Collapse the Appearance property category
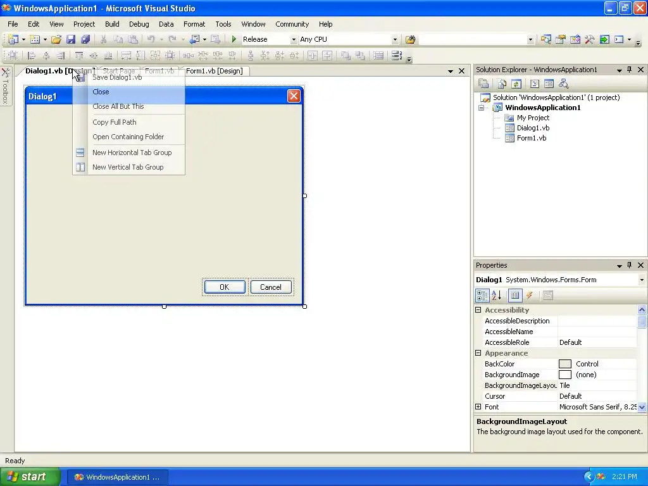This screenshot has width=648, height=486. [478, 353]
